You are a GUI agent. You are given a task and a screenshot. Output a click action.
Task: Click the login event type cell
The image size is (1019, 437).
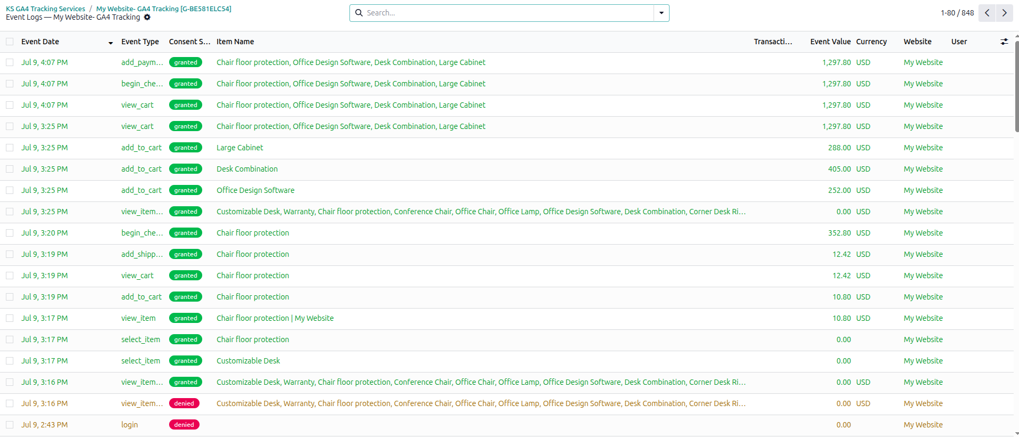130,425
